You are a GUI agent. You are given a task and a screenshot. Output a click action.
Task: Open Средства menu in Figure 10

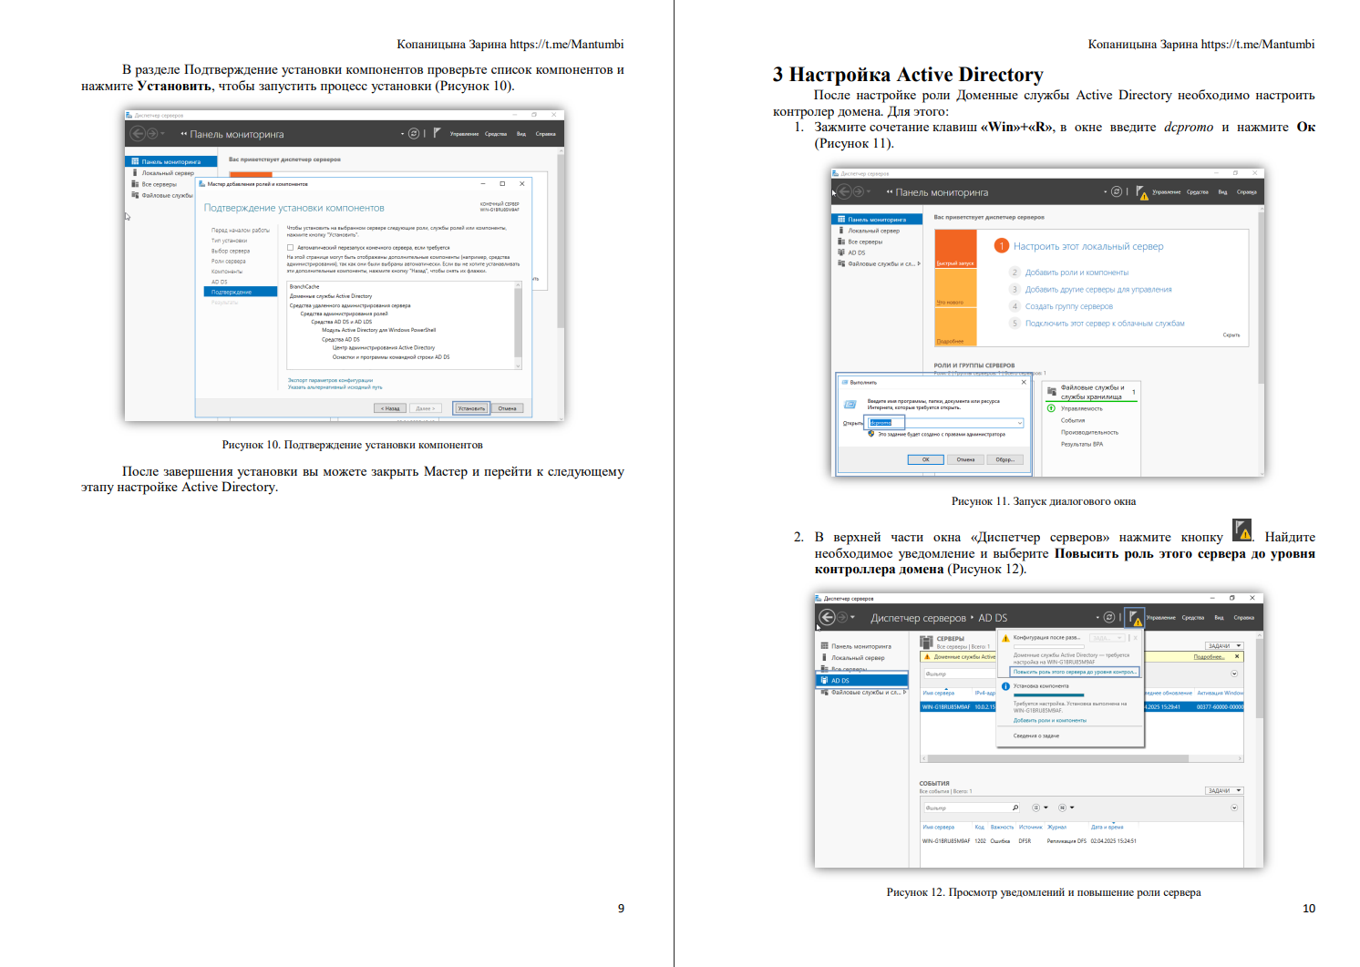pyautogui.click(x=496, y=134)
